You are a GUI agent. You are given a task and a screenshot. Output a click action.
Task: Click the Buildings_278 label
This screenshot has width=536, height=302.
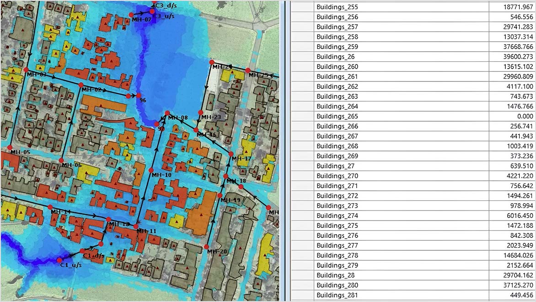click(x=337, y=255)
